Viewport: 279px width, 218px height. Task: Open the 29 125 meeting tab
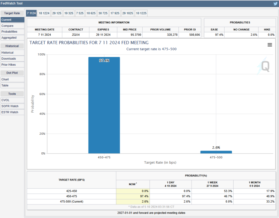57,13
